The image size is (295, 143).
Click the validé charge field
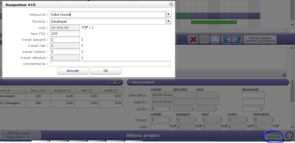tap(160, 120)
